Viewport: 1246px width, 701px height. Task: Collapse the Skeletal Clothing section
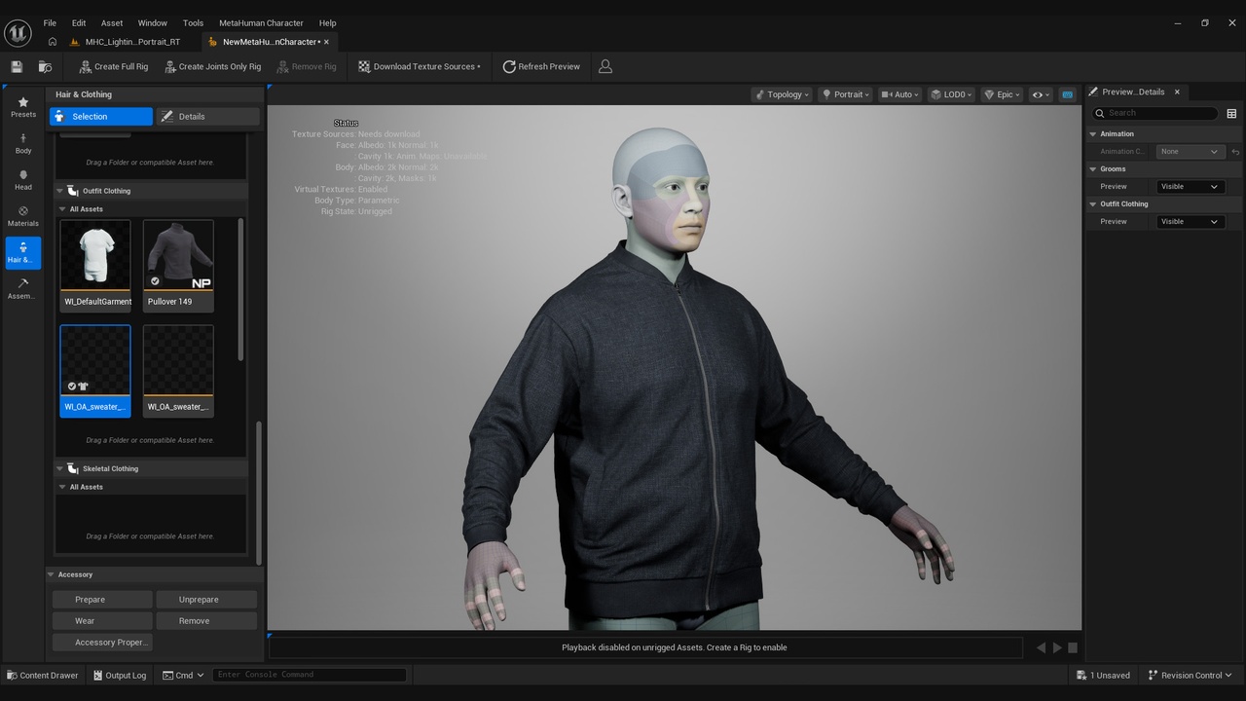[x=59, y=468]
